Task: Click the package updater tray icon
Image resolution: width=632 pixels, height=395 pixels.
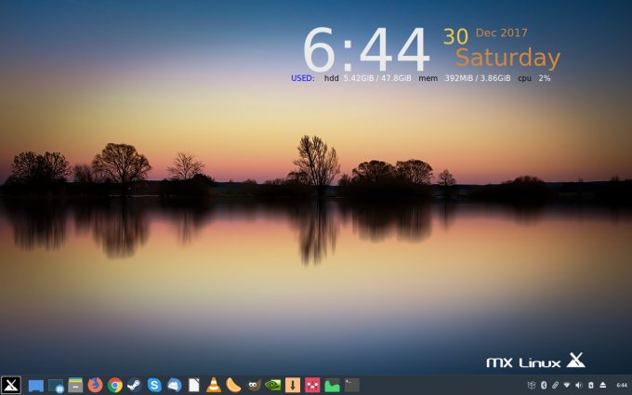Action: click(x=532, y=385)
